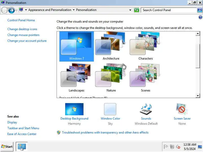Focus the Search Control Panel field
The image size is (203, 152).
(x=169, y=10)
